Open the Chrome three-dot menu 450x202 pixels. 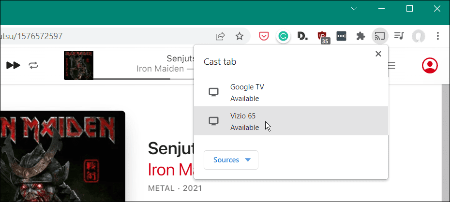(437, 36)
